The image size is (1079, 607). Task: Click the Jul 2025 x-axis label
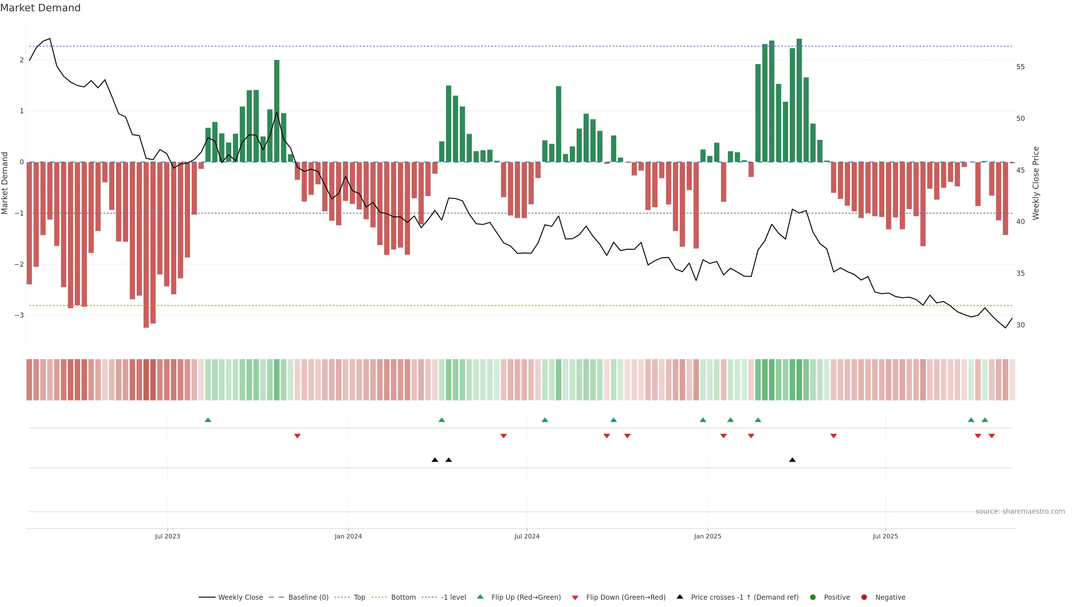point(885,536)
